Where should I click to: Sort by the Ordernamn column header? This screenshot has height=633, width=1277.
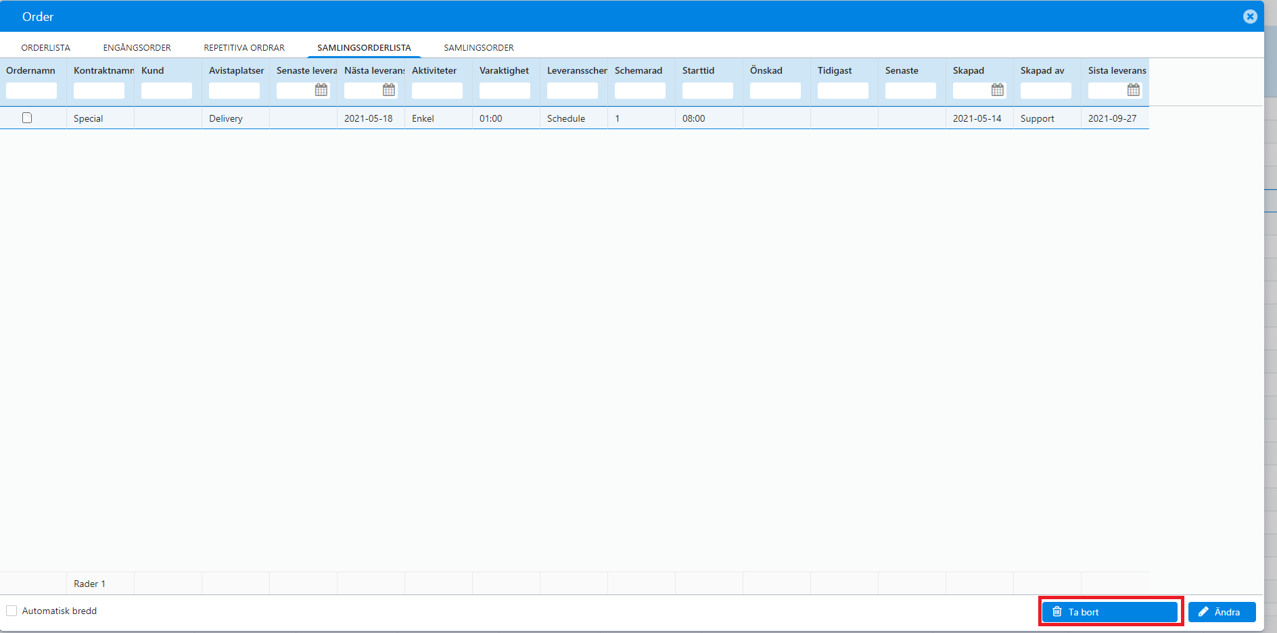coord(30,70)
